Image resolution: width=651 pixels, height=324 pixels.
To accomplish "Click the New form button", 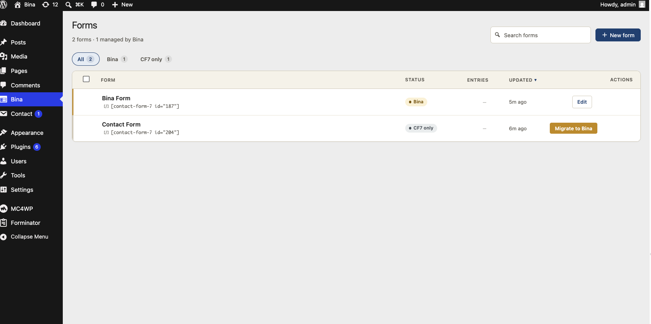I will [618, 35].
